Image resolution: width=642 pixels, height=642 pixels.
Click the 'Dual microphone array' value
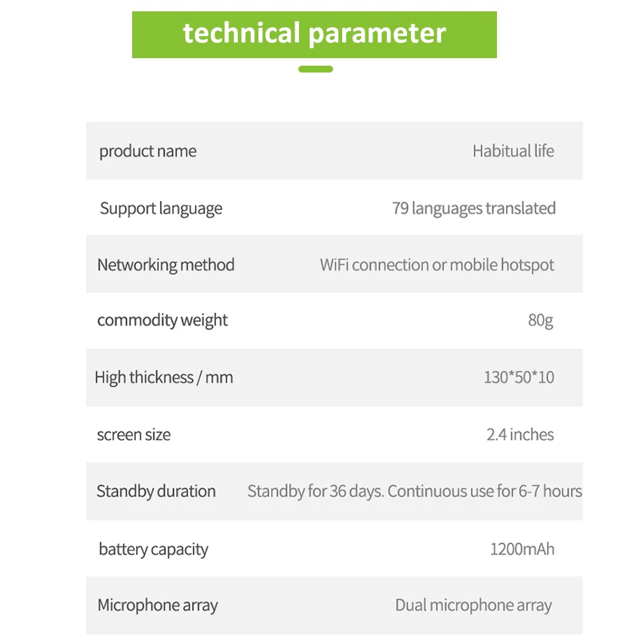click(x=473, y=605)
